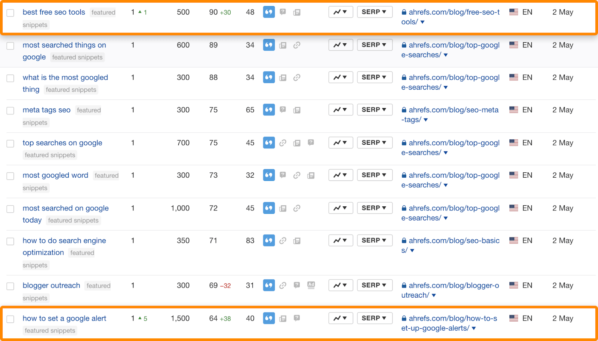The height and width of the screenshot is (341, 598).
Task: Open the SERP dropdown for 'meta tags seo'
Action: pos(374,110)
